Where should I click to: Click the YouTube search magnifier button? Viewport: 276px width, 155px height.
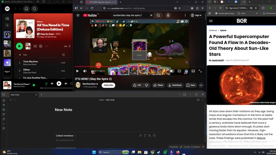tap(158, 15)
